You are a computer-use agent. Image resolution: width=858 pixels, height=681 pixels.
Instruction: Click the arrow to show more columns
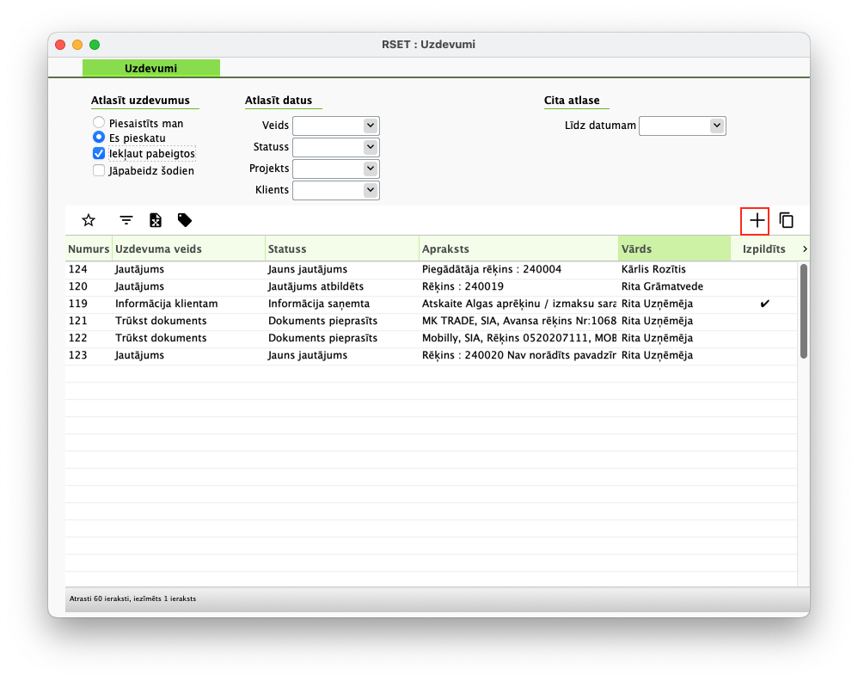coord(804,249)
